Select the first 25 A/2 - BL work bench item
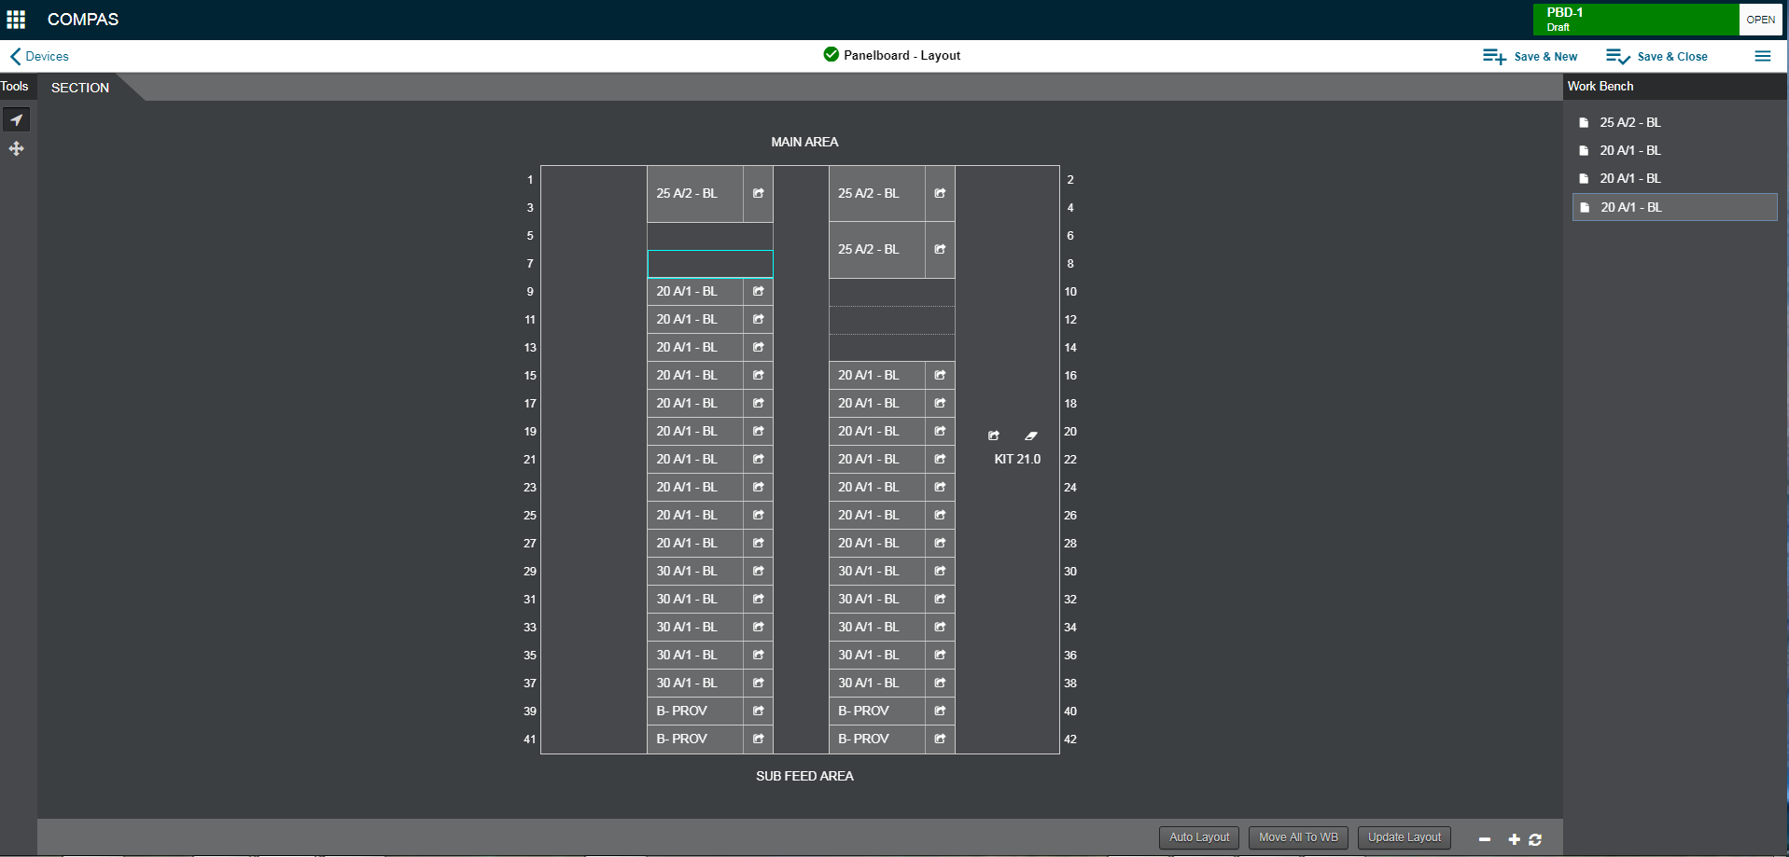1789x857 pixels. click(x=1629, y=122)
